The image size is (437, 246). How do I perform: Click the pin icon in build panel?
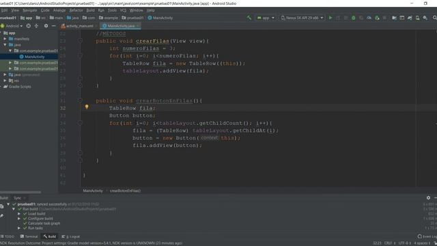(1, 215)
